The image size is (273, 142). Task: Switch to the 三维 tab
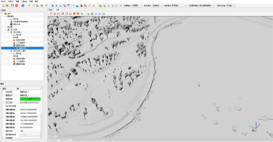57,10
